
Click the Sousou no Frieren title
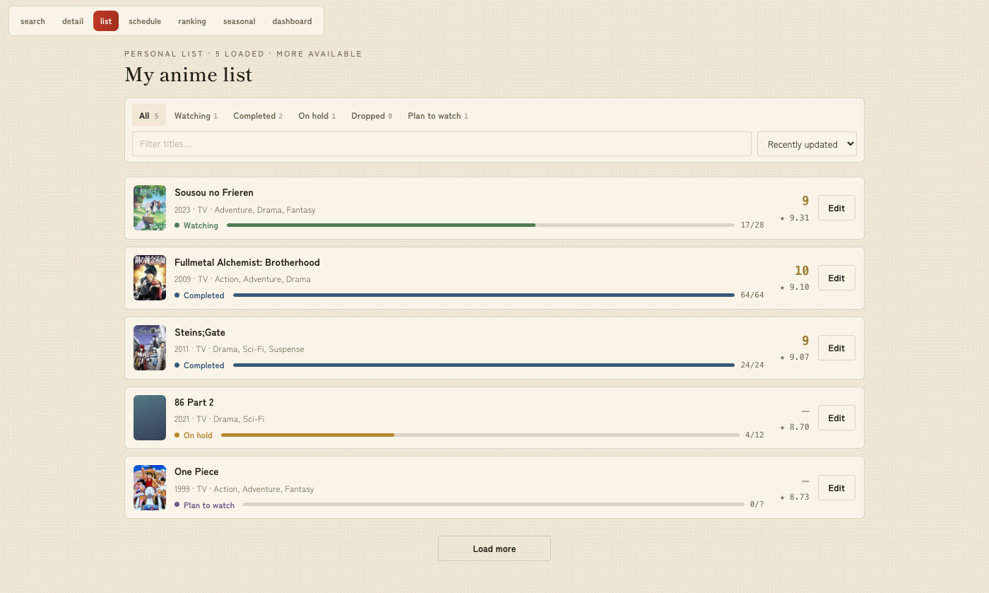pos(214,192)
